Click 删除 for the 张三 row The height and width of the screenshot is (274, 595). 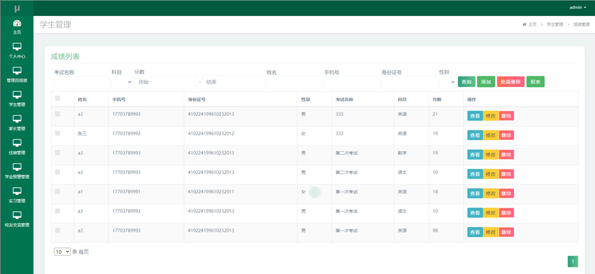[506, 135]
